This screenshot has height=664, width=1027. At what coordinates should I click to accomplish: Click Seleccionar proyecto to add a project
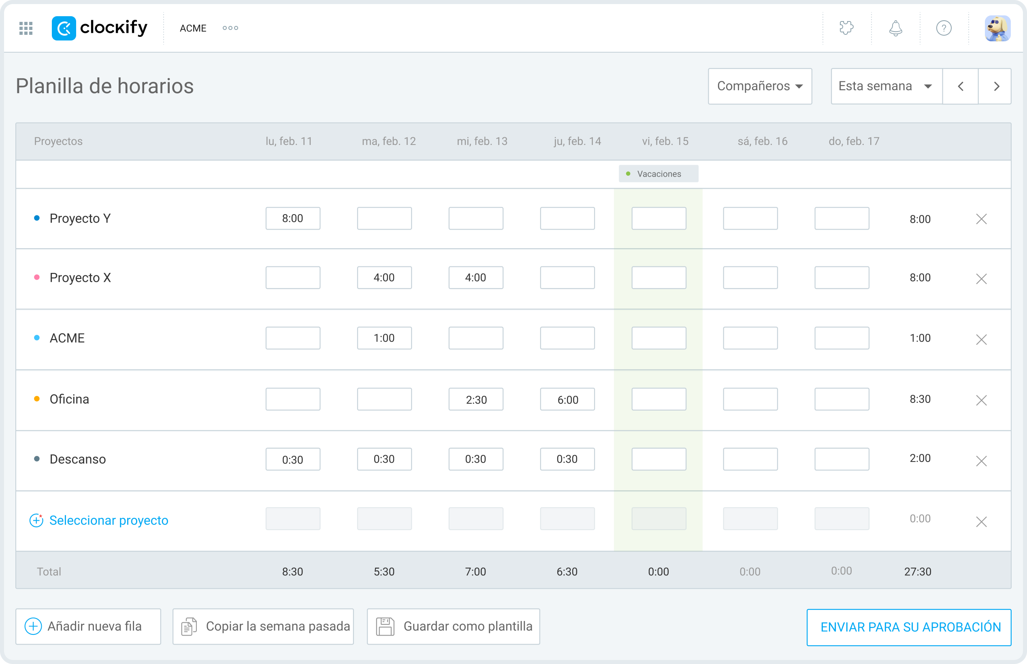click(x=109, y=520)
